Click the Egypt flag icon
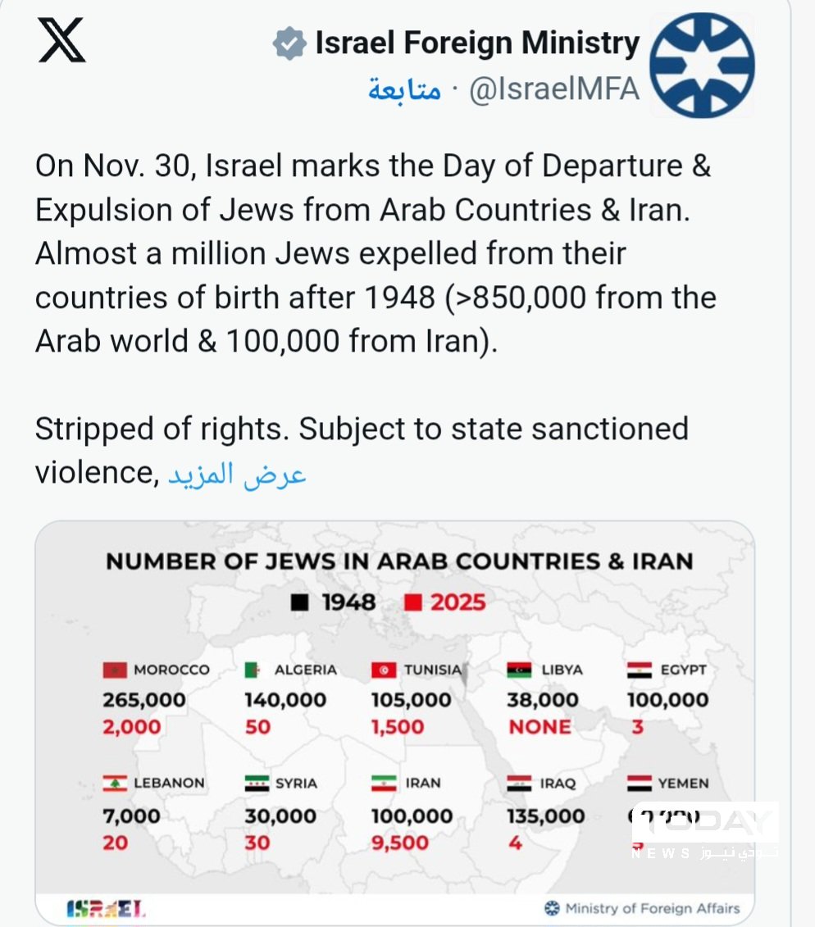 [639, 670]
